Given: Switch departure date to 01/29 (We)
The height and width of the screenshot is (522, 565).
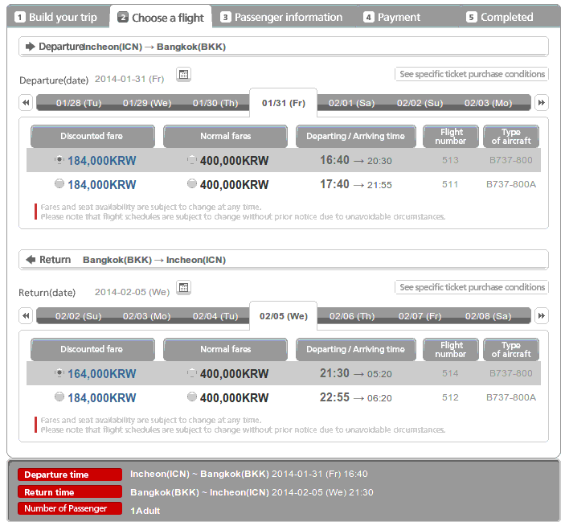Looking at the screenshot, I should click(147, 103).
